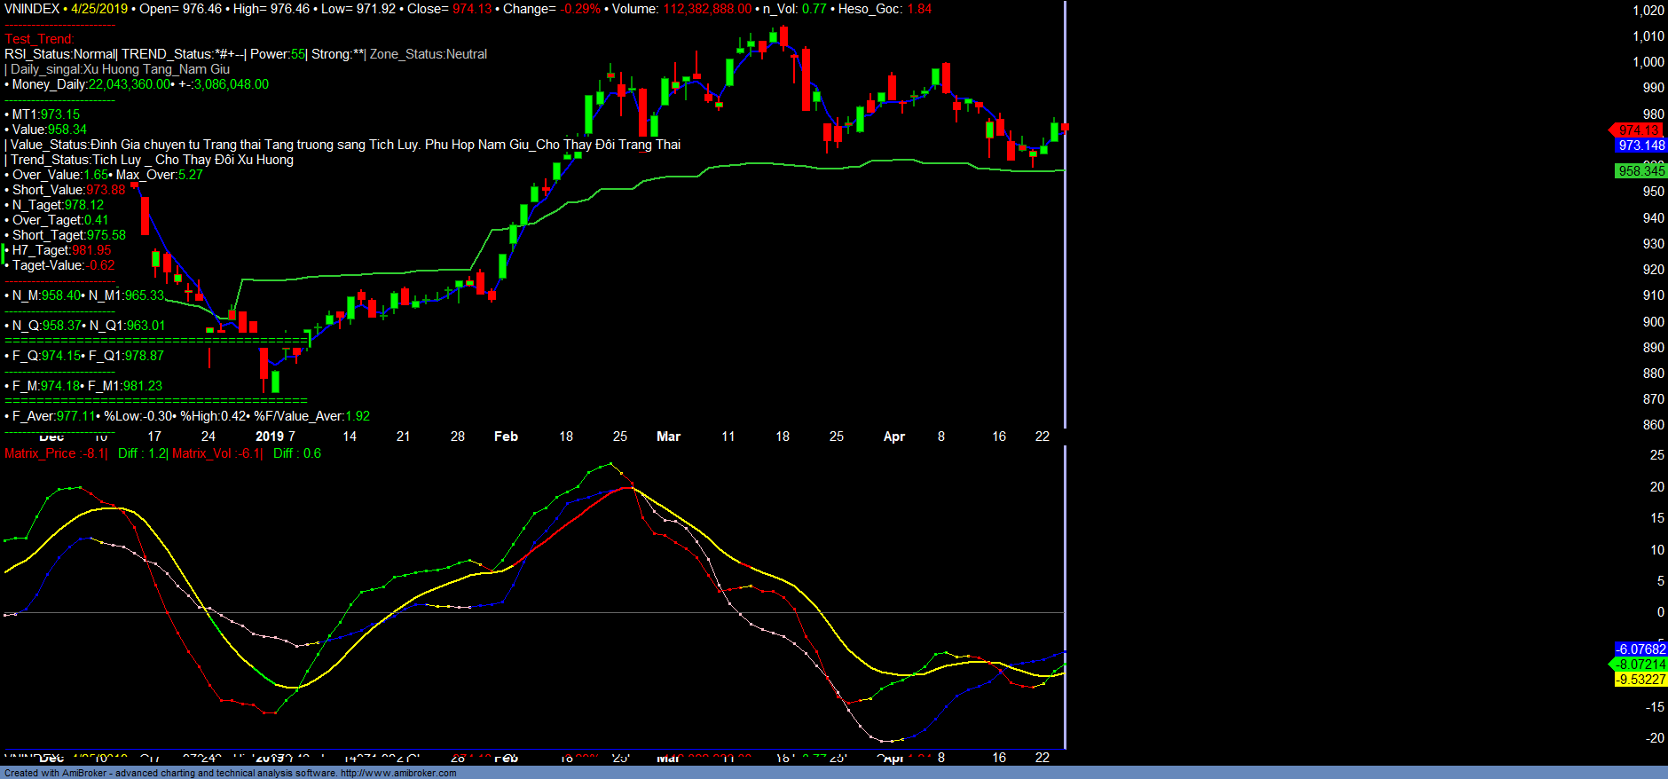
Task: Click the red Test_Trend heading
Action: (x=39, y=39)
